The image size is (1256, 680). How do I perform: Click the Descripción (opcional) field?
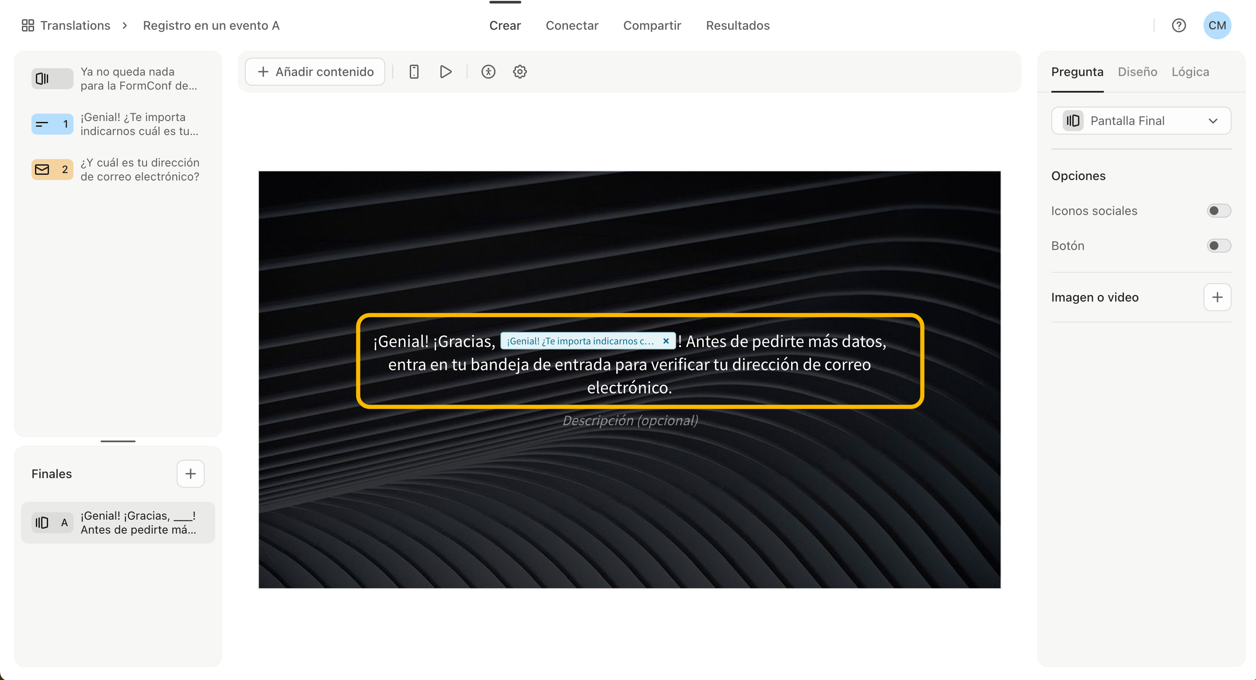tap(630, 420)
